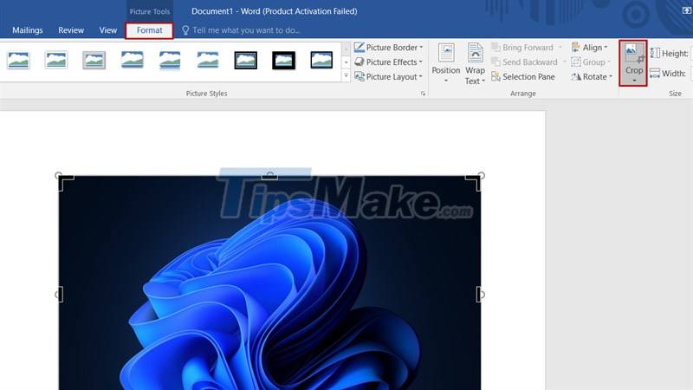Open the Selection Pane
The height and width of the screenshot is (390, 693).
[523, 76]
